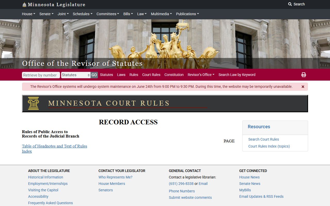Click Office of the Revisor of Statutes heading
Viewport: 330px width, 206px height.
click(x=82, y=63)
